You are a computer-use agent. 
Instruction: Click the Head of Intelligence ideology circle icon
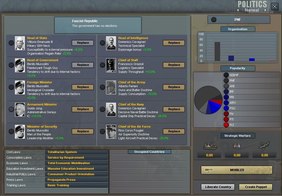pyautogui.click(x=102, y=43)
